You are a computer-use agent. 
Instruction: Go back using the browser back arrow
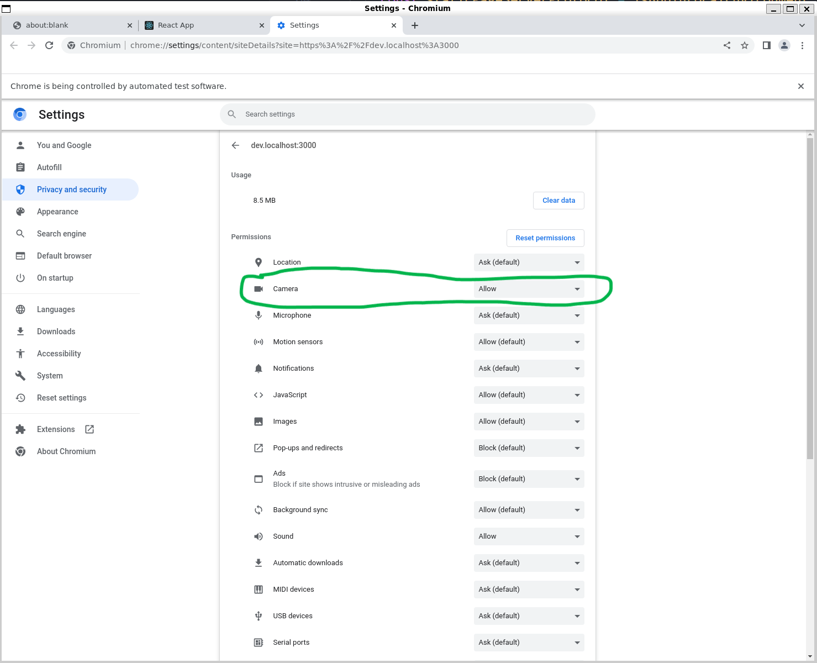pos(14,45)
